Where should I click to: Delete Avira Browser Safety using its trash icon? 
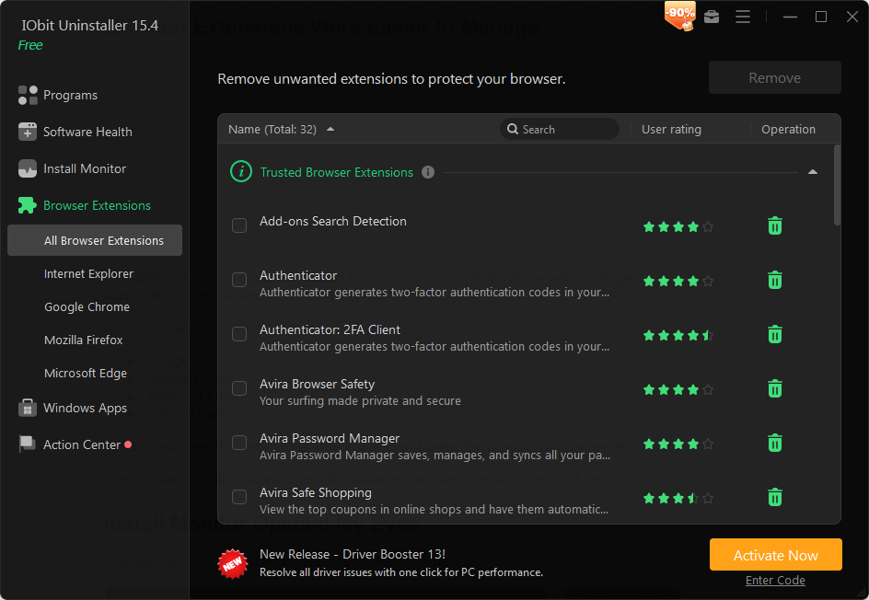pyautogui.click(x=775, y=389)
